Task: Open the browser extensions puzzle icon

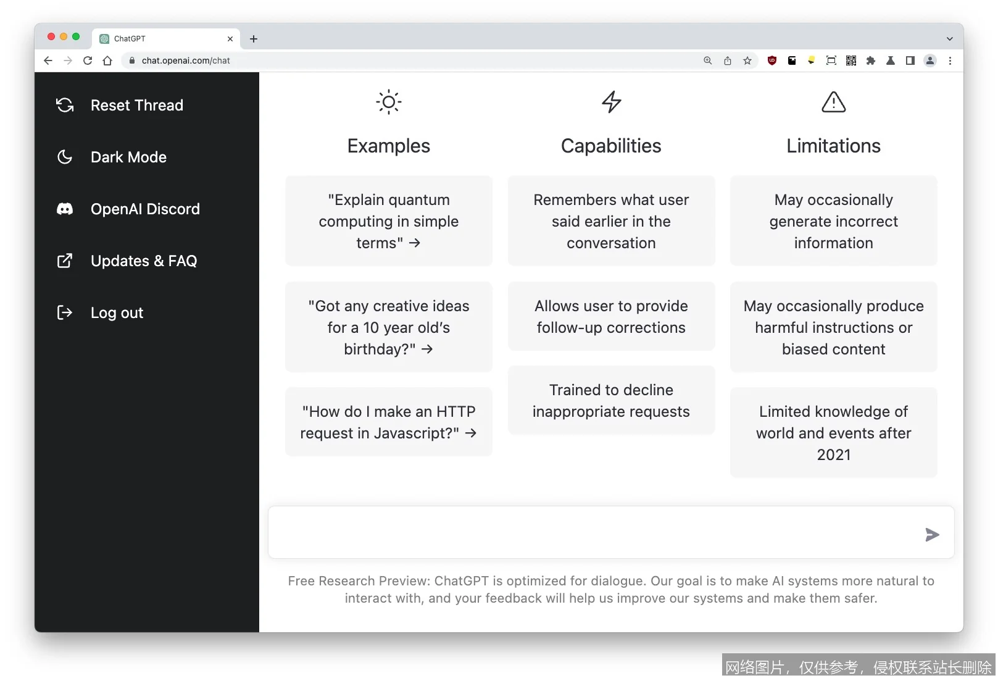Action: click(871, 61)
